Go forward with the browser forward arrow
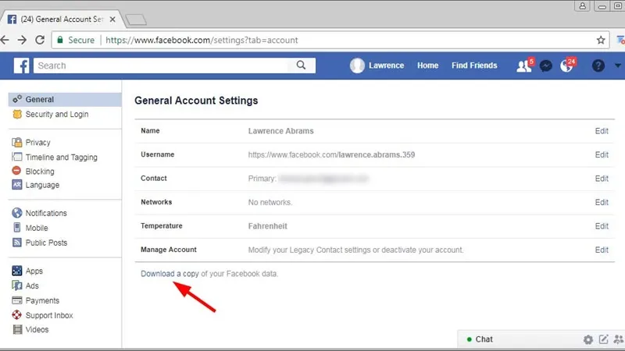This screenshot has height=351, width=625. pos(23,40)
